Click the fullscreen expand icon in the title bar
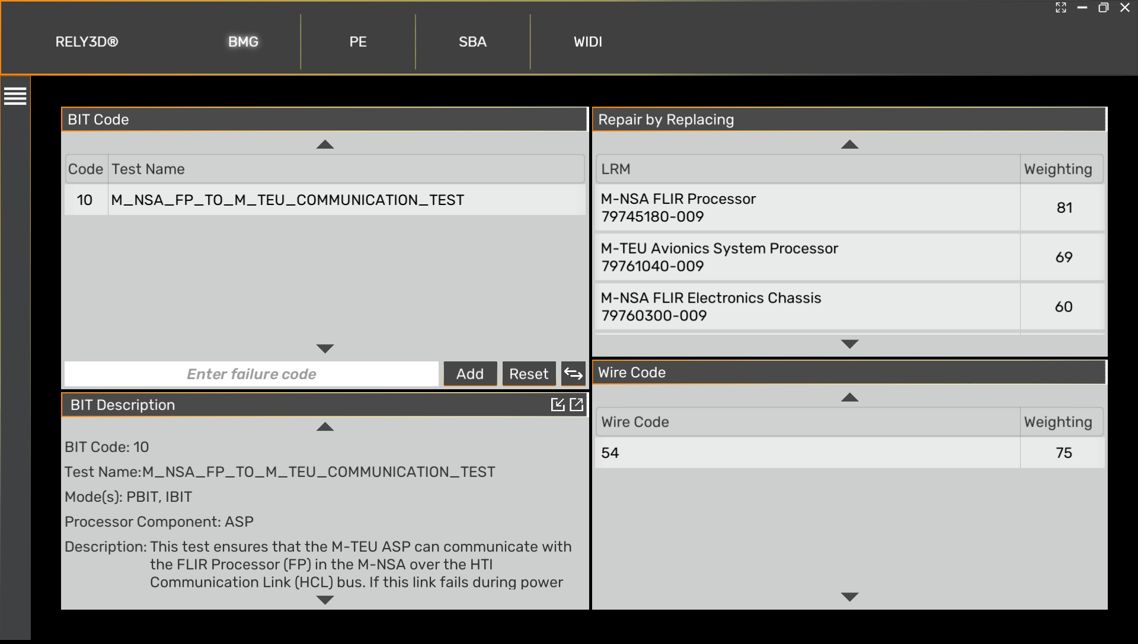 [x=1061, y=8]
